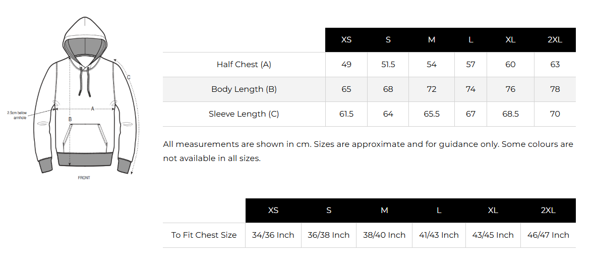Click the 63 half chest value
This screenshot has height=263, width=595.
pyautogui.click(x=555, y=65)
